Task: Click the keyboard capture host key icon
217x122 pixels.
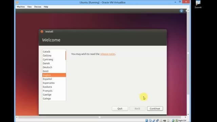Action: coord(177,121)
